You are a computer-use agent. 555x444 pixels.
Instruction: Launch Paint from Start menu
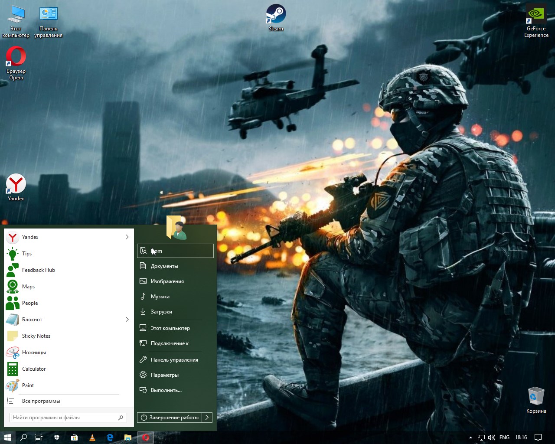(x=69, y=385)
